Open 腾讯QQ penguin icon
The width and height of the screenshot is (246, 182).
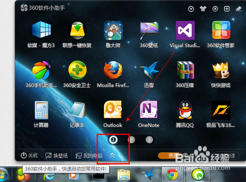pyautogui.click(x=185, y=110)
